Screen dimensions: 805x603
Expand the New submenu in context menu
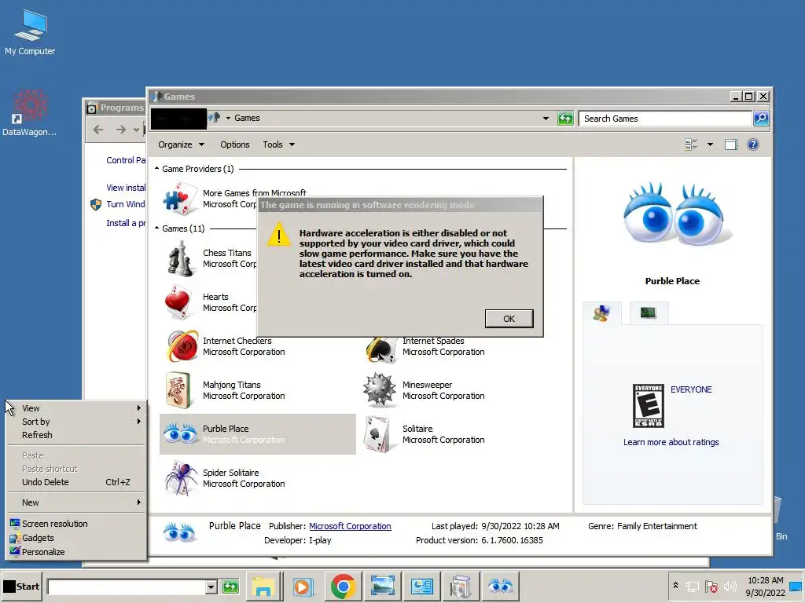[x=77, y=502]
